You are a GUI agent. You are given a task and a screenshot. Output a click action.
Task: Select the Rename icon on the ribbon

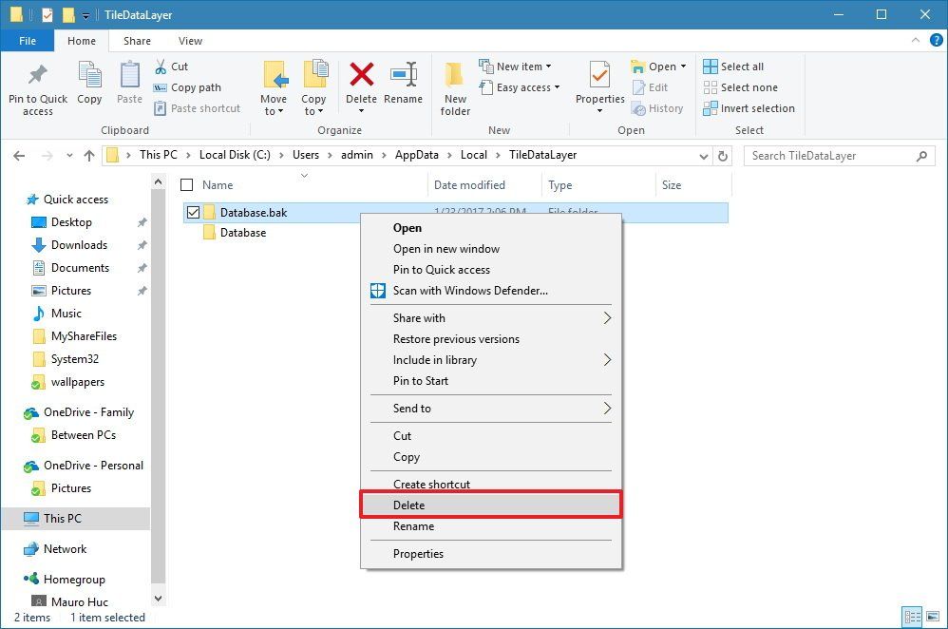[405, 82]
